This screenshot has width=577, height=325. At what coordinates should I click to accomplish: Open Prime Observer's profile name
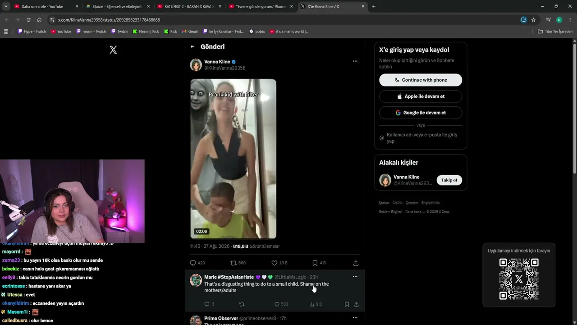click(x=221, y=318)
